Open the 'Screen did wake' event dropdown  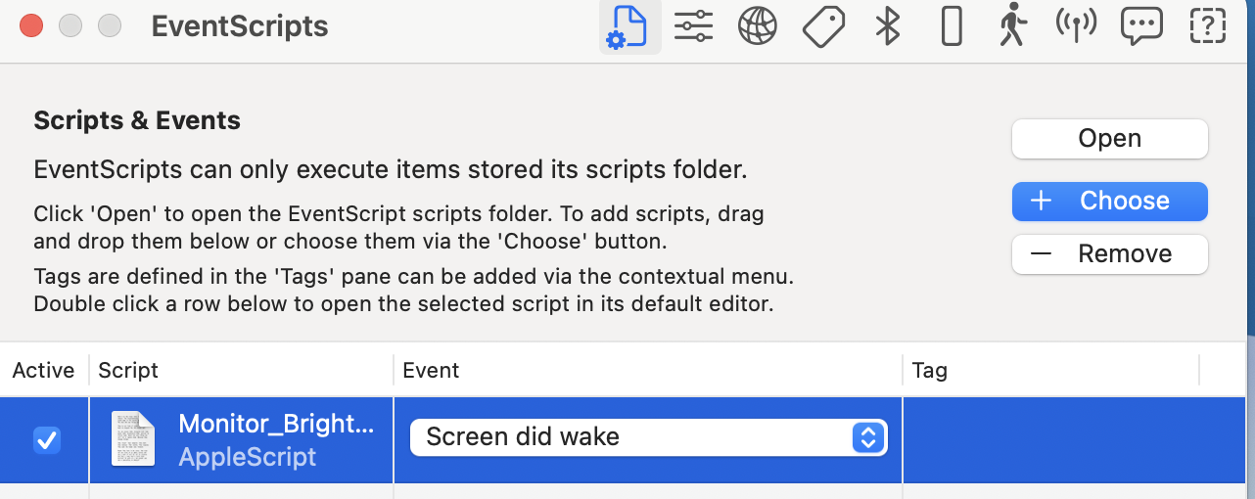click(648, 437)
